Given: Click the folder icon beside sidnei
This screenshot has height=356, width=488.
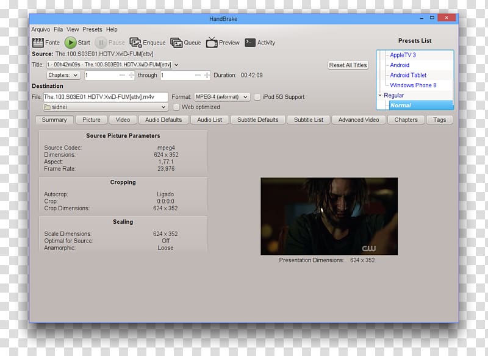Looking at the screenshot, I should tap(48, 107).
